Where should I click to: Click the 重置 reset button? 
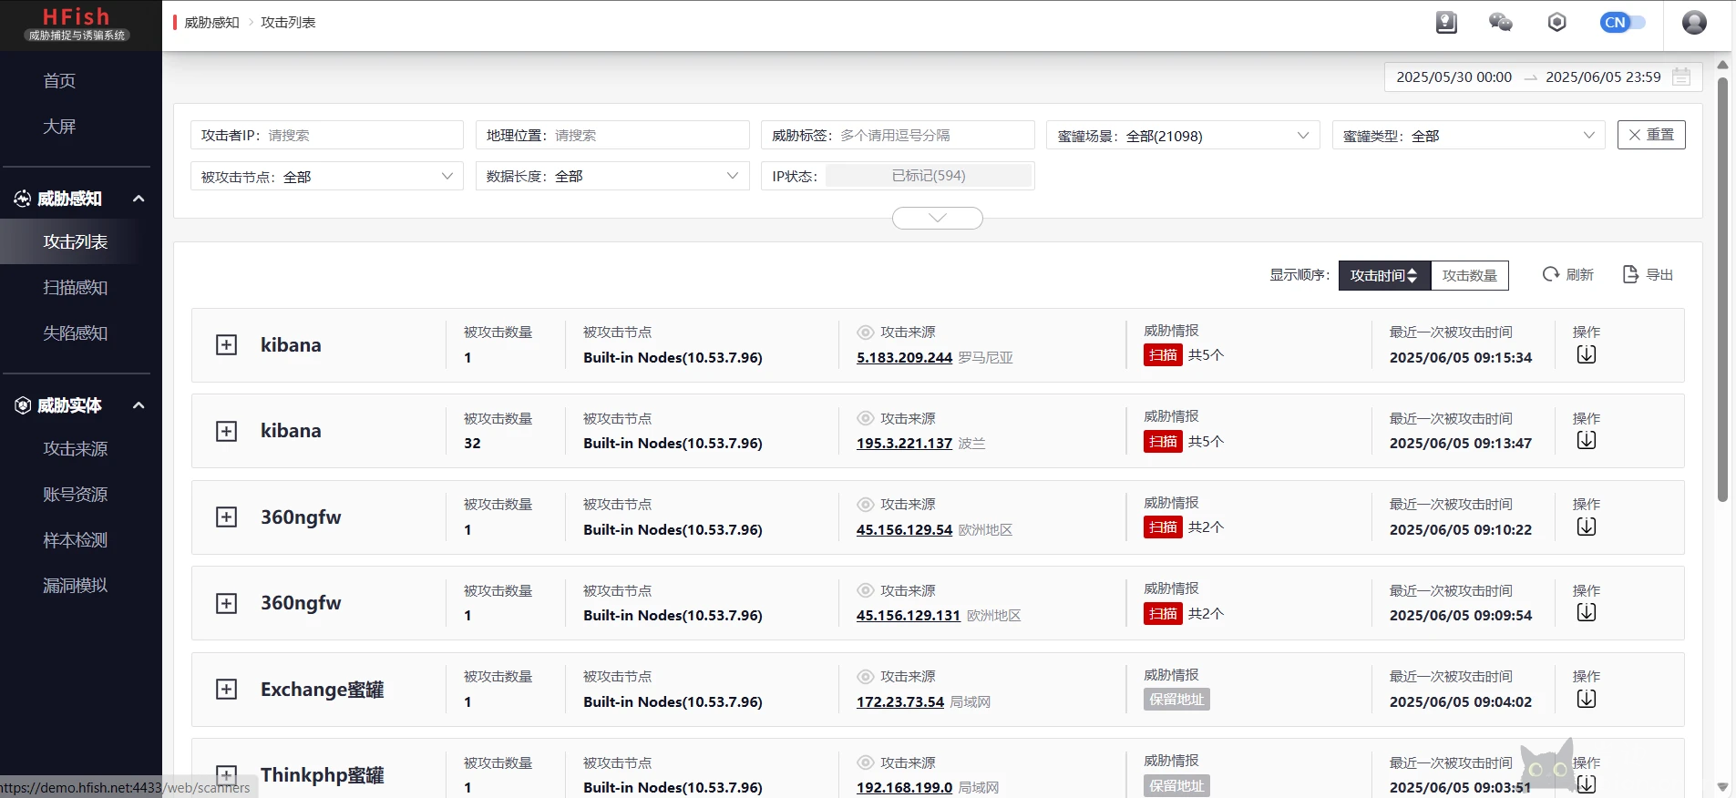coord(1650,135)
